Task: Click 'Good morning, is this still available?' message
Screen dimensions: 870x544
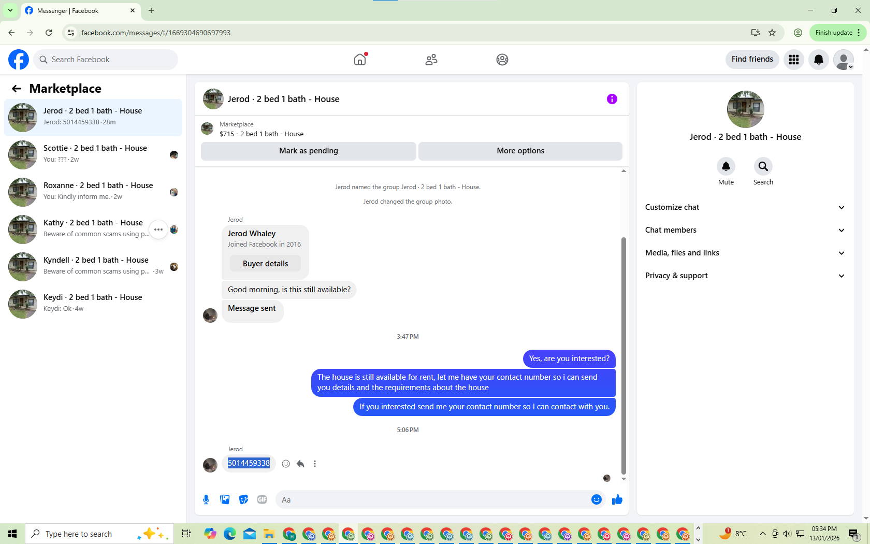Action: pos(289,290)
